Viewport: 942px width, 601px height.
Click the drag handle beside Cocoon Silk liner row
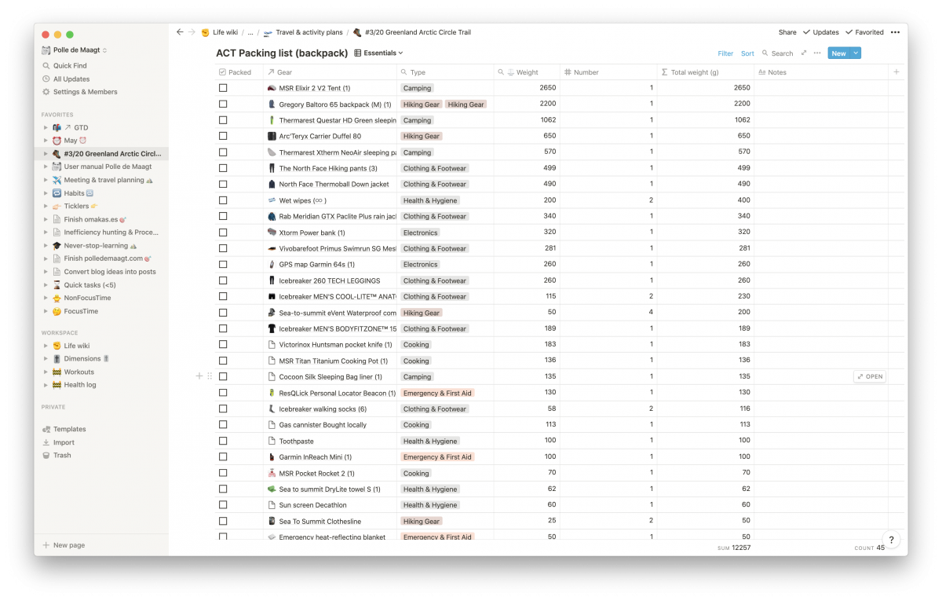pyautogui.click(x=210, y=376)
